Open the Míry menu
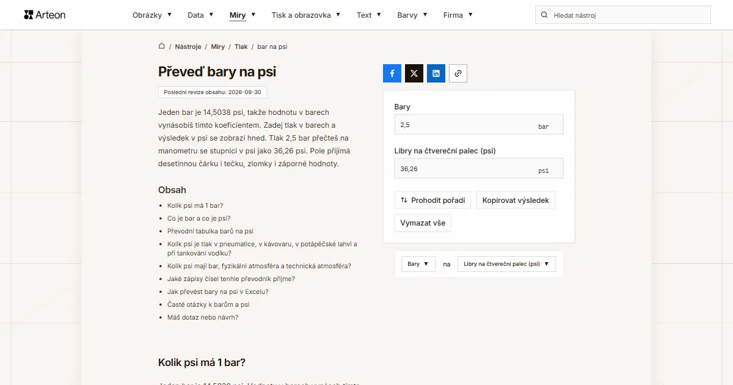The width and height of the screenshot is (733, 385). (243, 15)
